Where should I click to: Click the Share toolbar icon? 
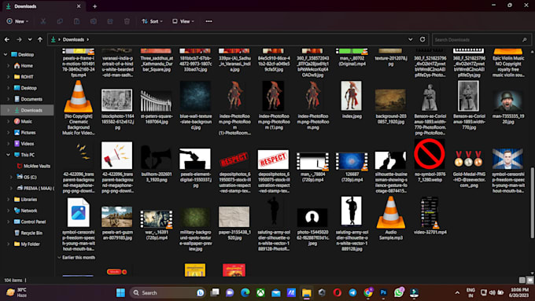point(110,21)
